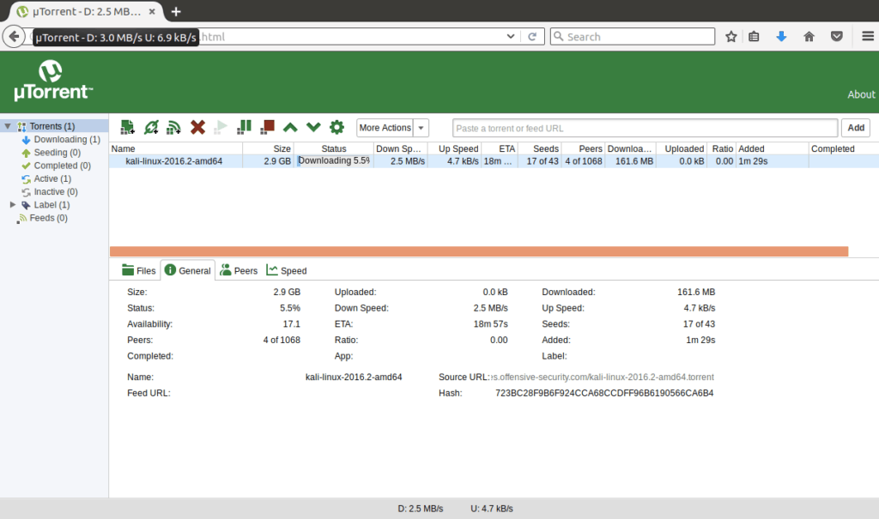Screen dimensions: 879x519
Task: Click the Add button
Action: (x=856, y=128)
